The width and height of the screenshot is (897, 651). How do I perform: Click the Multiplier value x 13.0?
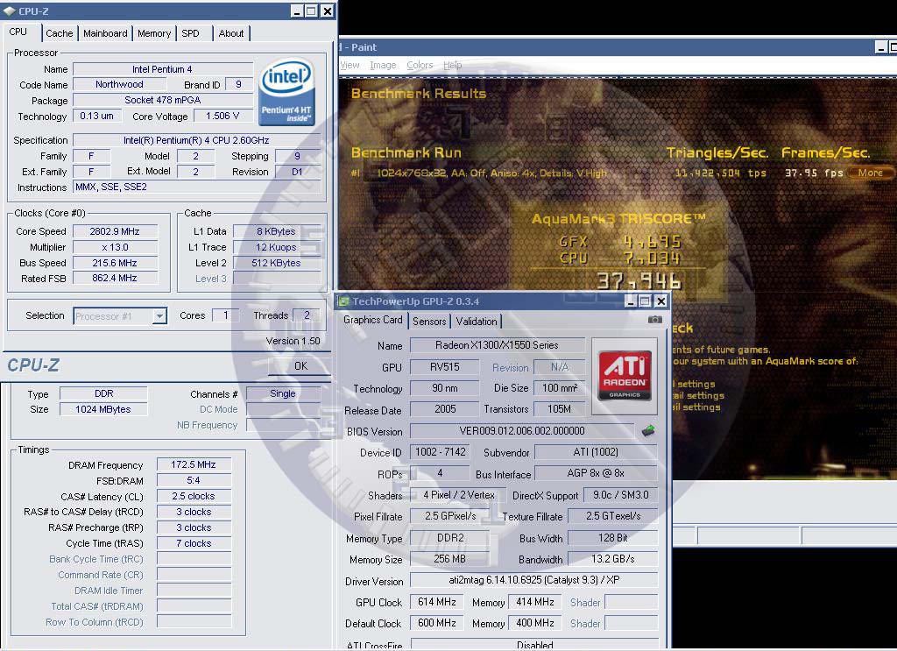click(115, 247)
